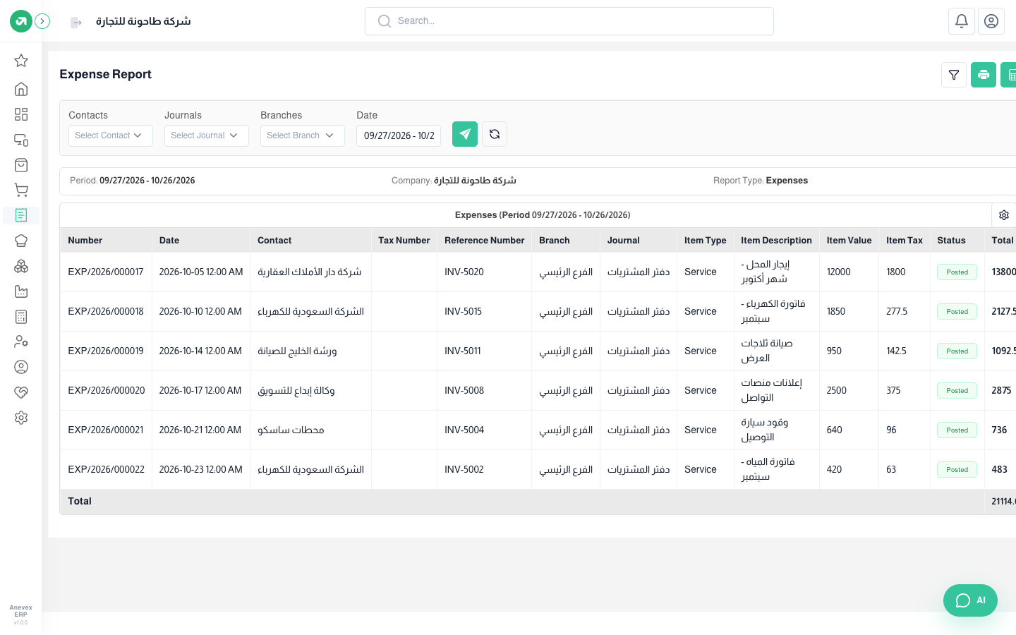
Task: Click the filter funnel icon
Action: pyautogui.click(x=954, y=75)
